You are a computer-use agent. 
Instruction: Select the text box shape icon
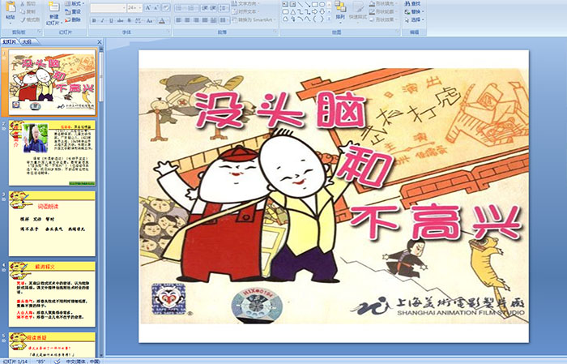[285, 4]
